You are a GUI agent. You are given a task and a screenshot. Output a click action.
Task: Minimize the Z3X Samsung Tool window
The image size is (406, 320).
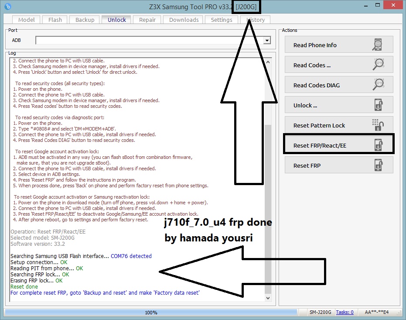(x=365, y=5)
